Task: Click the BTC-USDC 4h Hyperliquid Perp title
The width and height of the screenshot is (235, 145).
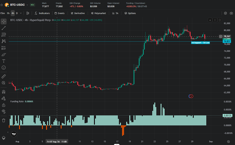Action: pos(30,20)
